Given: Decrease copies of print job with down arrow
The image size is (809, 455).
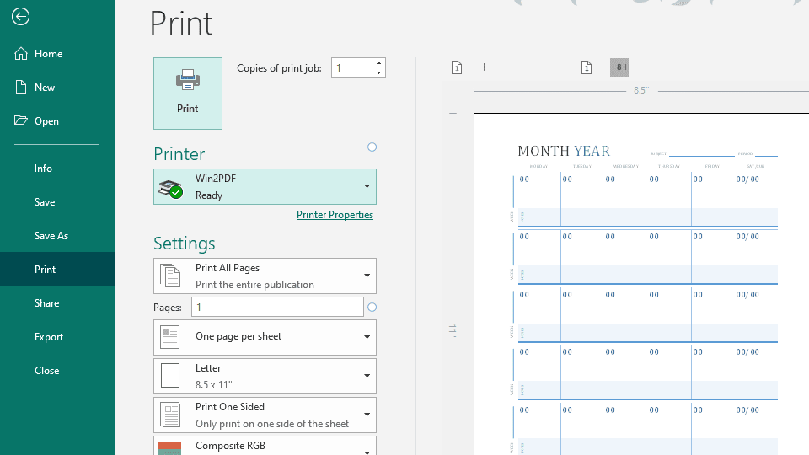Looking at the screenshot, I should pos(379,72).
